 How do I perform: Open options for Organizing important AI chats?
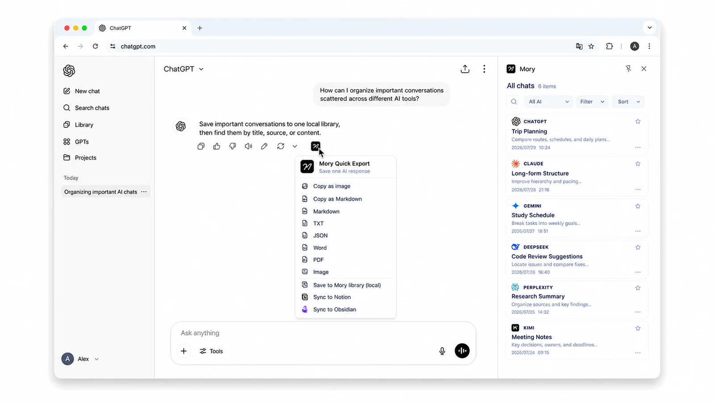(144, 192)
